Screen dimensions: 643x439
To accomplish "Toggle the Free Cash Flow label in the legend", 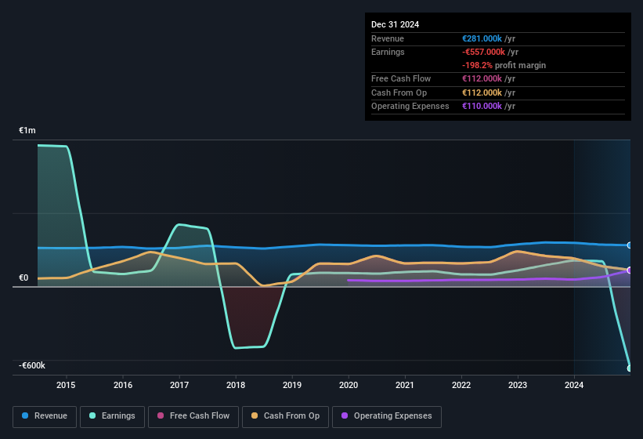I will click(200, 416).
